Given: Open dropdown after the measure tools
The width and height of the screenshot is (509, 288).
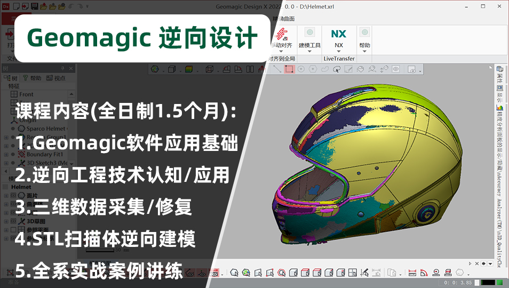Looking at the screenshot, I should tap(468, 274).
